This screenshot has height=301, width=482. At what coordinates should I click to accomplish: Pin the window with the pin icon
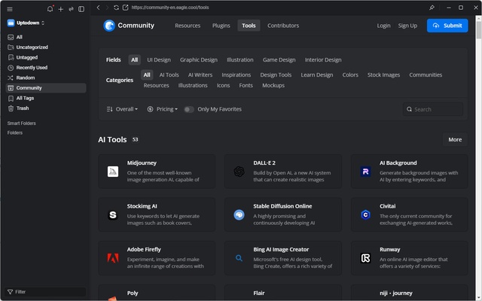pyautogui.click(x=432, y=8)
